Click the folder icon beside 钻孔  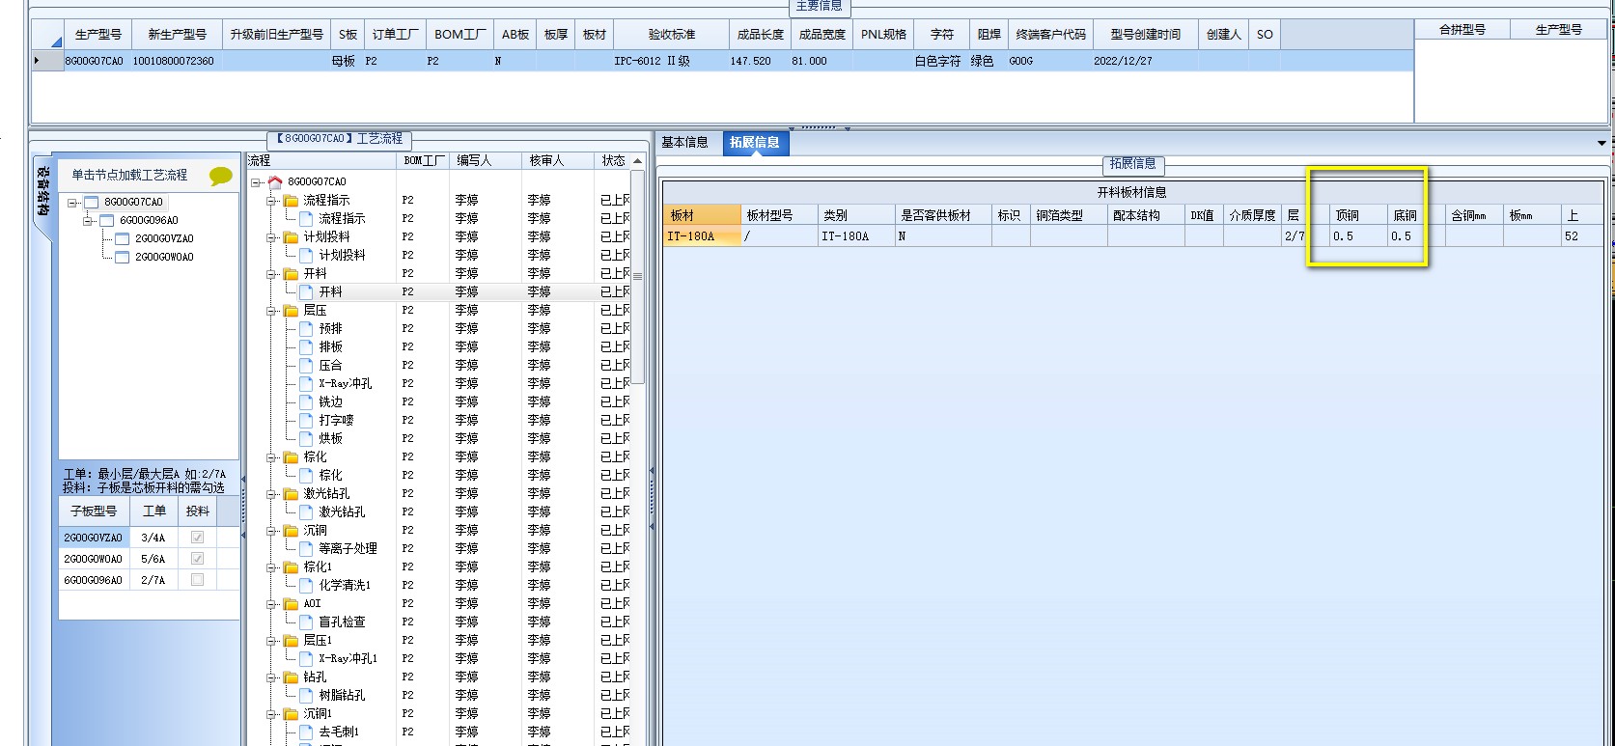click(292, 677)
